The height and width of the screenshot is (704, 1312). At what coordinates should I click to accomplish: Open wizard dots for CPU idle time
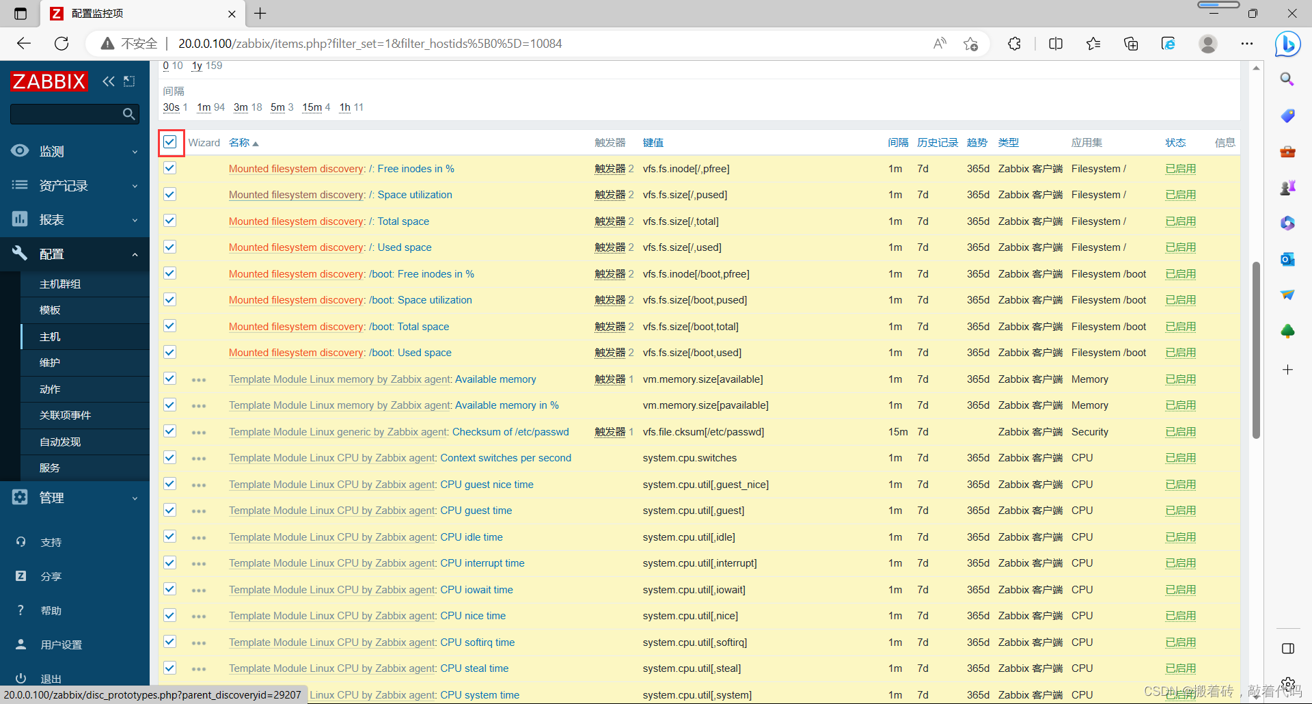click(199, 537)
